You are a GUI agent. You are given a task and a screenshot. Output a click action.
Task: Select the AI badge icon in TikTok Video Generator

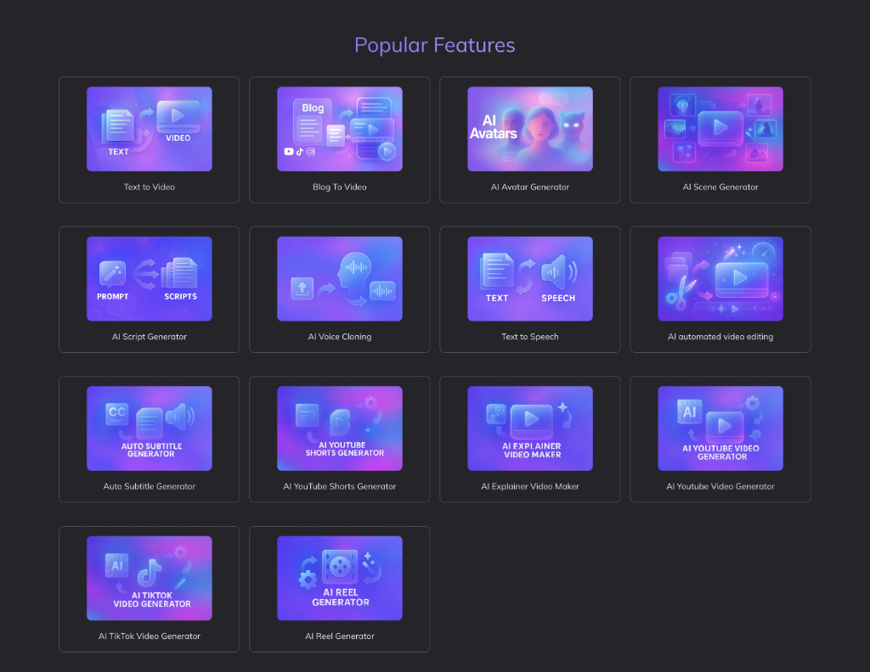(117, 565)
